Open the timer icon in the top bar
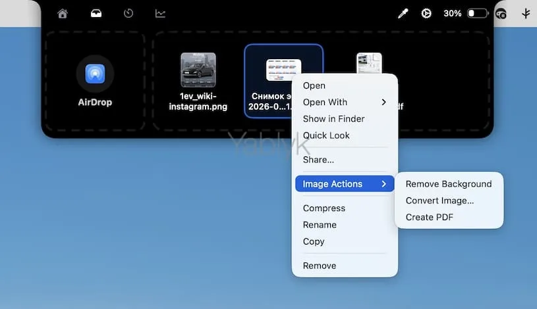 tap(128, 13)
